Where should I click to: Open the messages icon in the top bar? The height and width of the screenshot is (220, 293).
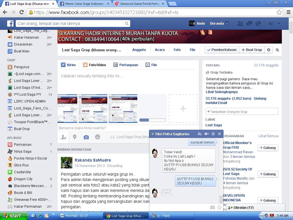[x=249, y=23]
